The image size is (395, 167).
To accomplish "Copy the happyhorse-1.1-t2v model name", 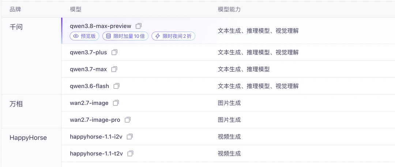I will point(130,154).
